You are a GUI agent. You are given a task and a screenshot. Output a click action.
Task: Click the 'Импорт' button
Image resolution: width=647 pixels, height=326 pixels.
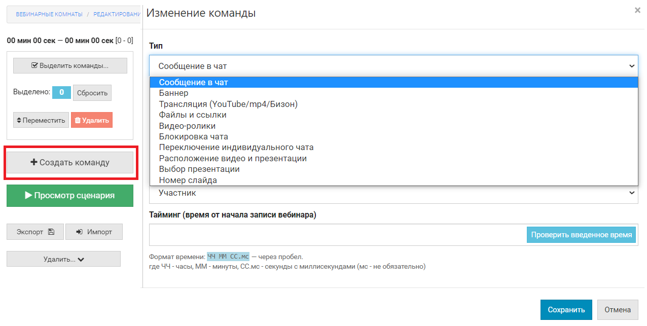pos(94,232)
